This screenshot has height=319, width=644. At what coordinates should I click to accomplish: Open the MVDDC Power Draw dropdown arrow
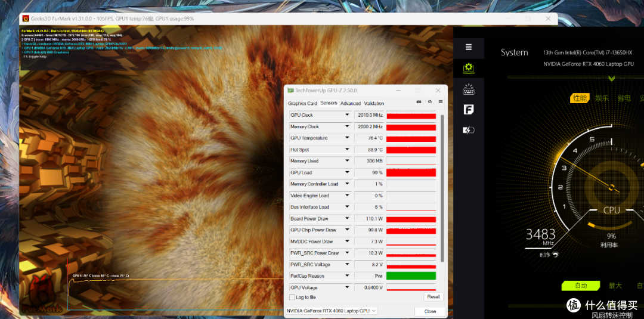pos(347,242)
